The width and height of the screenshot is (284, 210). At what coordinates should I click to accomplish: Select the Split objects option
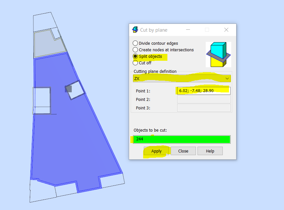[135, 56]
